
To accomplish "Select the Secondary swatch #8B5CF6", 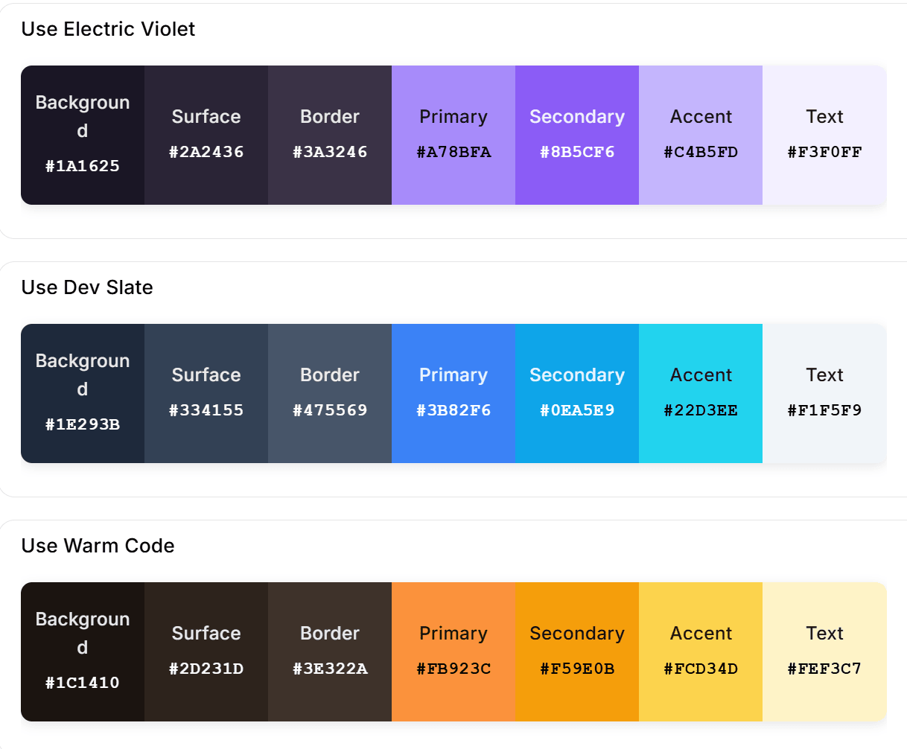I will tap(577, 134).
